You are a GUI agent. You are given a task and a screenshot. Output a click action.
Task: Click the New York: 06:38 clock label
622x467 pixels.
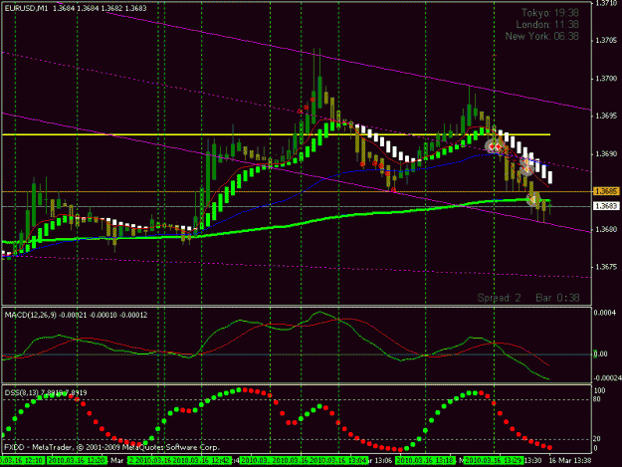(x=541, y=36)
